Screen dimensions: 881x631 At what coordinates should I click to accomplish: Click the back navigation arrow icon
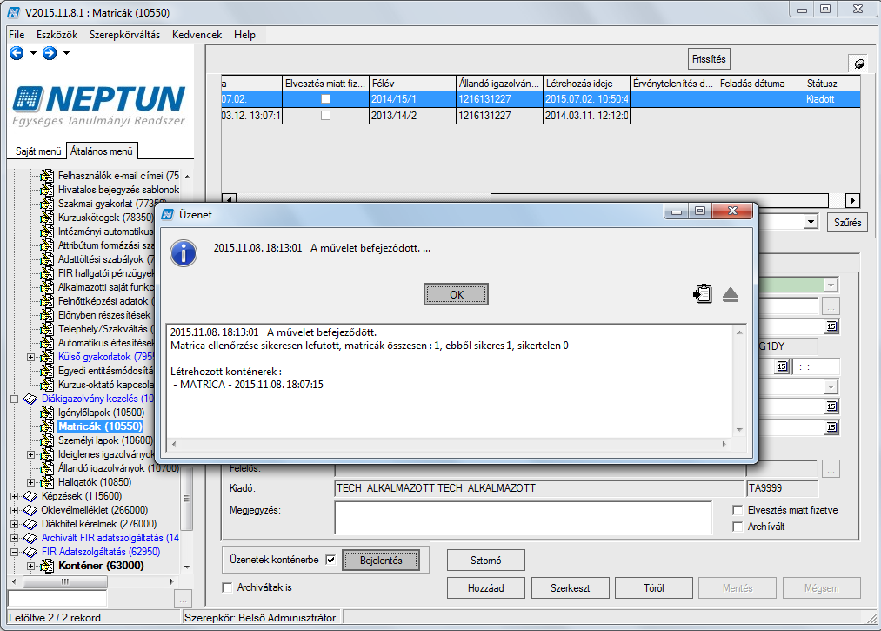17,53
